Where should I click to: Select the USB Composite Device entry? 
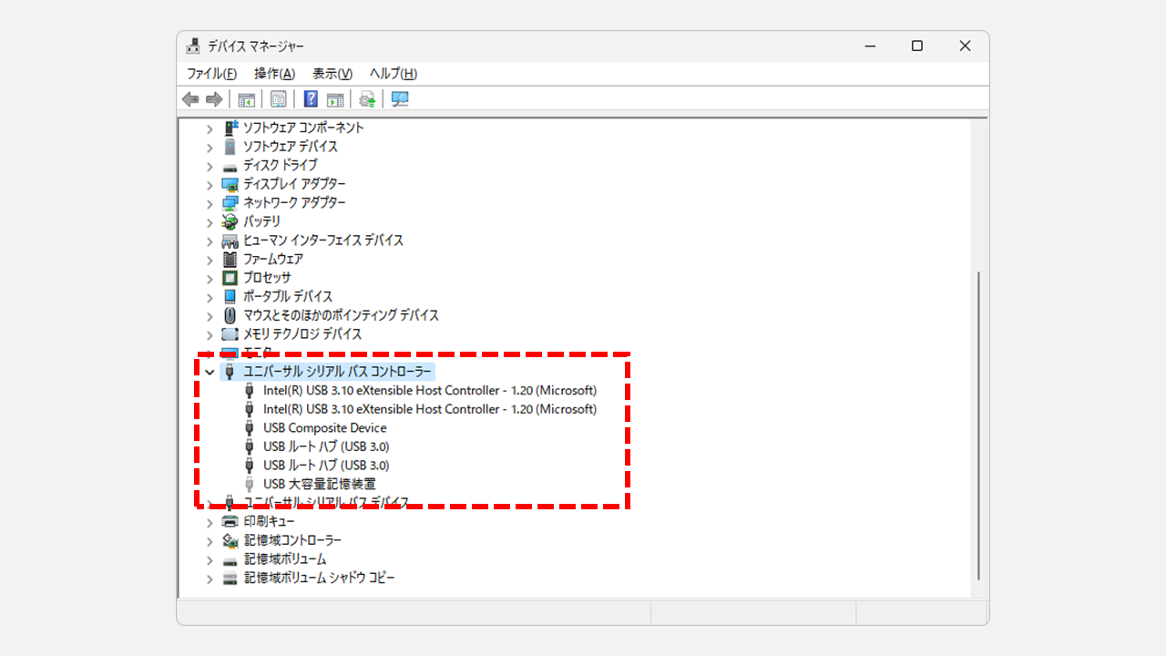point(324,427)
